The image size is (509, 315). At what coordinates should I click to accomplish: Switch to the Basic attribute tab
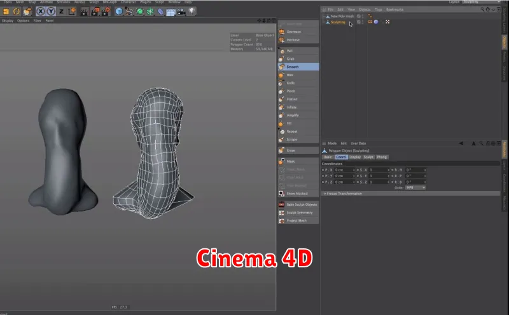(328, 157)
